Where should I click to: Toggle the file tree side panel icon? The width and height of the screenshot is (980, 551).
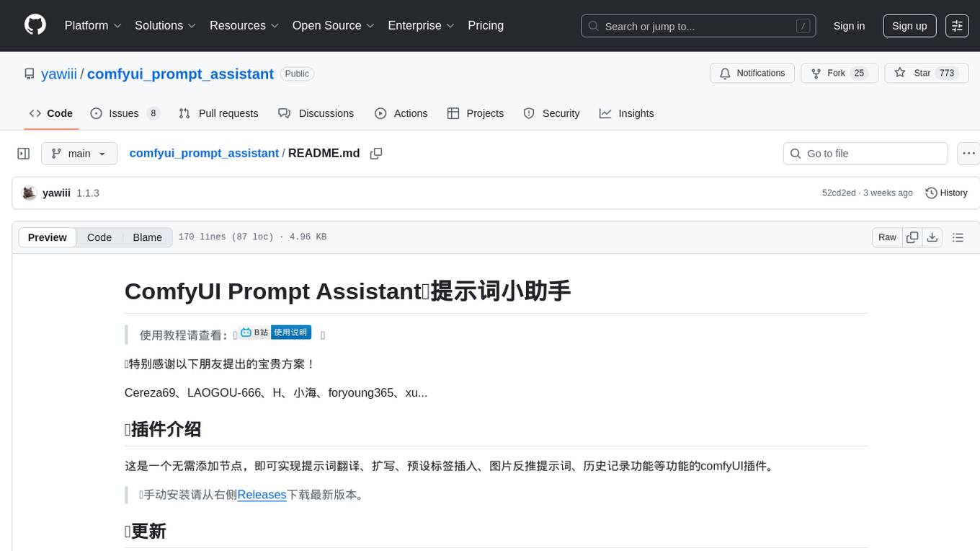pyautogui.click(x=24, y=154)
